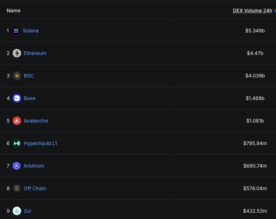Sort by DEX Volume 24h column
The width and height of the screenshot is (276, 219).
point(252,11)
